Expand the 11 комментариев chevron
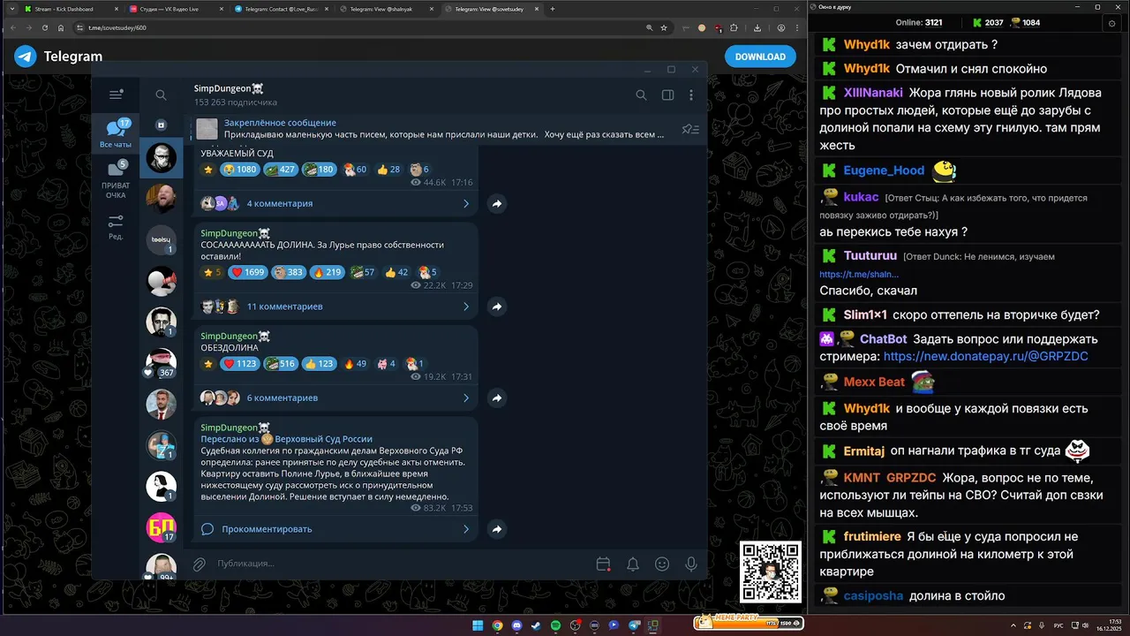The image size is (1130, 636). (466, 307)
